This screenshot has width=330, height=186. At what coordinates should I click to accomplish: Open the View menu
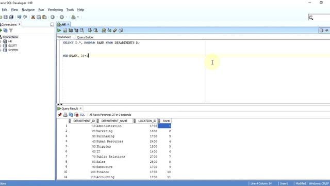click(14, 10)
